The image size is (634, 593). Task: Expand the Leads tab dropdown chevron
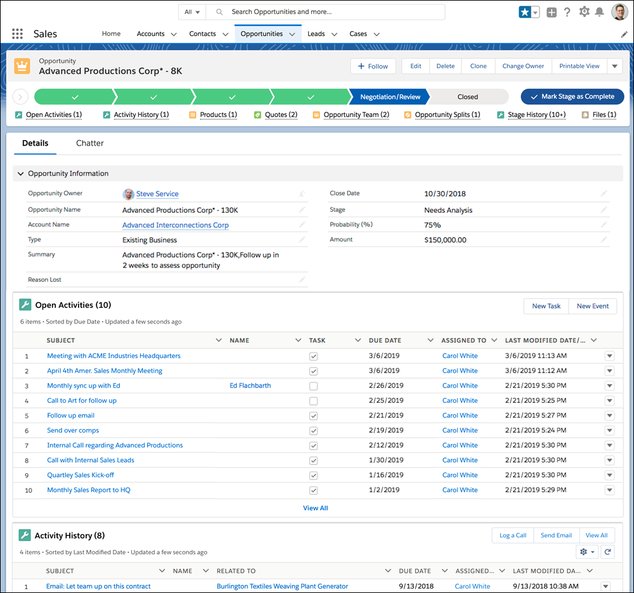click(334, 34)
